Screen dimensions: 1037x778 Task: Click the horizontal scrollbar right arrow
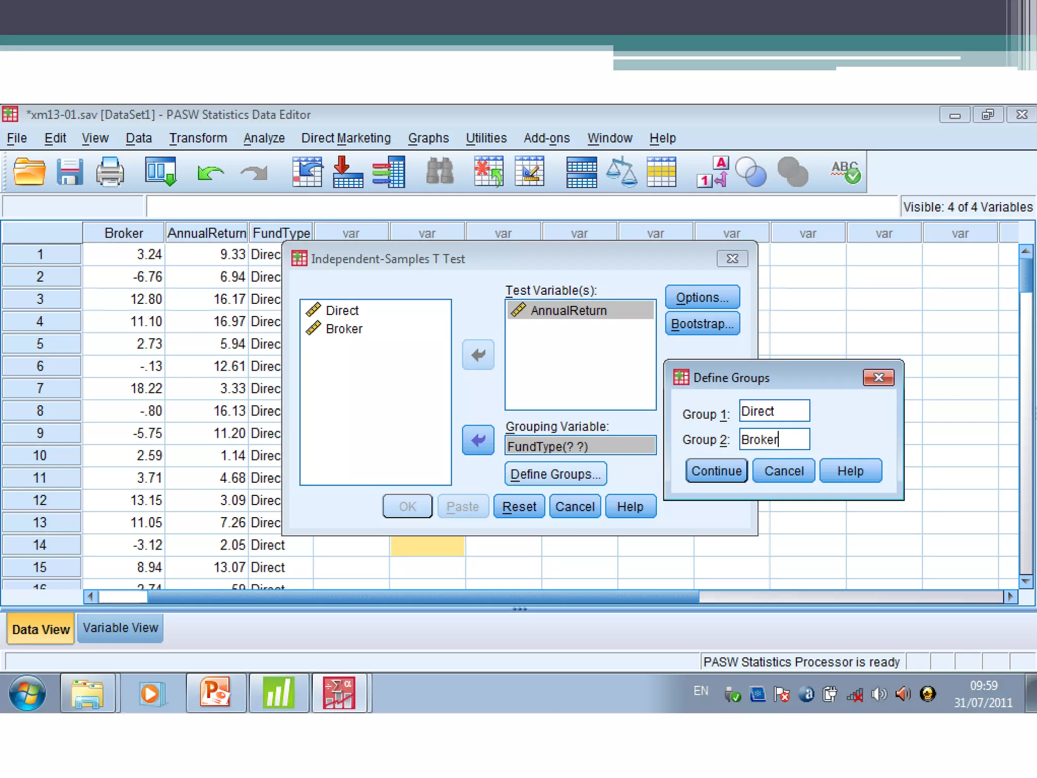point(1011,597)
